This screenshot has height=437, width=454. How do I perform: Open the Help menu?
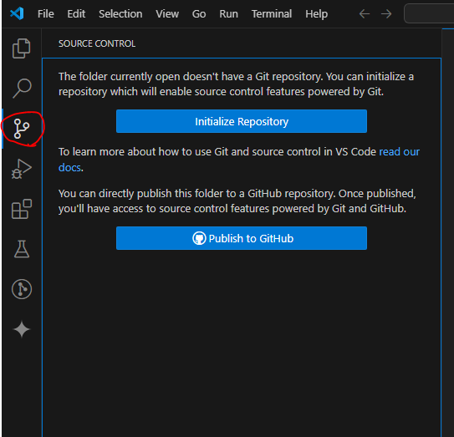tap(317, 14)
